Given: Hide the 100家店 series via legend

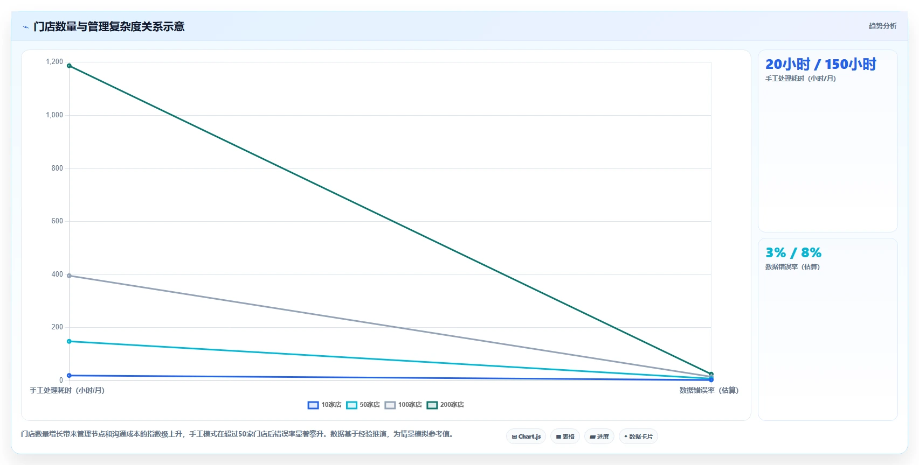Looking at the screenshot, I should click(x=403, y=405).
